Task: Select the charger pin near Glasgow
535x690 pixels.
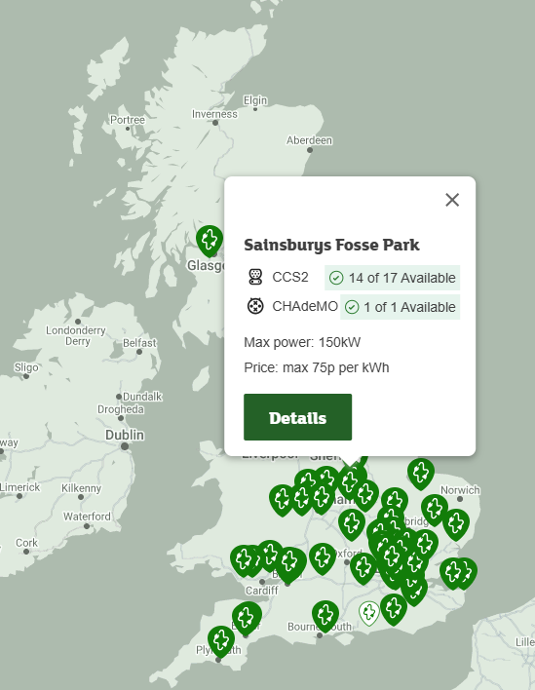Action: pyautogui.click(x=210, y=241)
